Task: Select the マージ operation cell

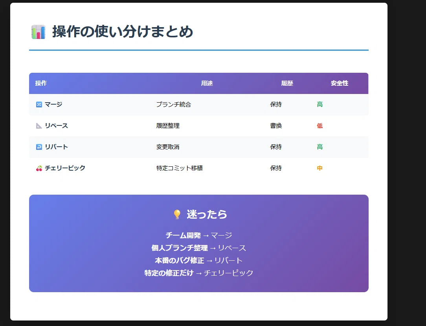Action: coord(90,105)
